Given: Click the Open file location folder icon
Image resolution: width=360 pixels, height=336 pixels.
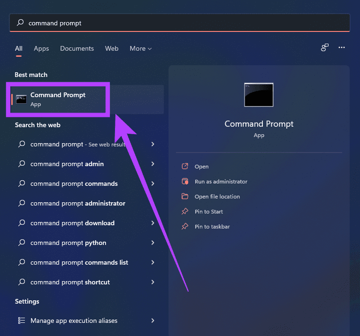Looking at the screenshot, I should (x=185, y=196).
